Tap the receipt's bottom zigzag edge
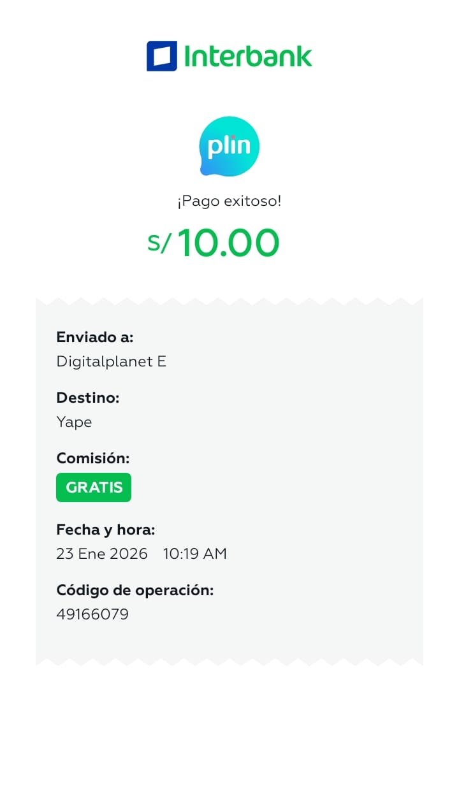Image resolution: width=459 pixels, height=794 pixels. coord(229,662)
